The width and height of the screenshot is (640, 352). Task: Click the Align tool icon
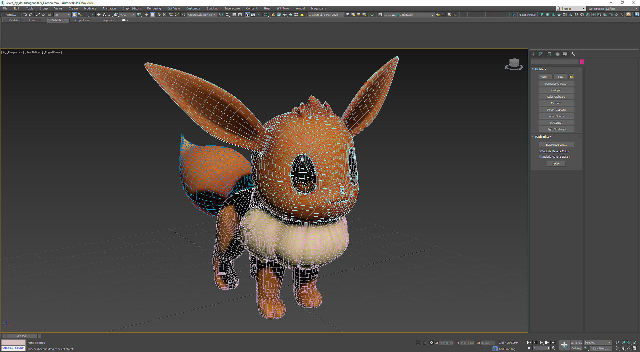click(x=227, y=15)
